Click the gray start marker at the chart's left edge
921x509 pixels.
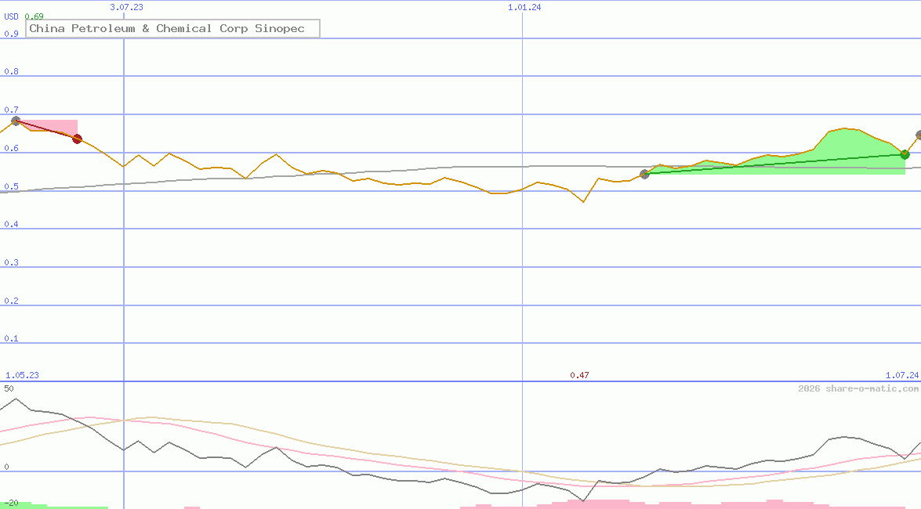[14, 120]
